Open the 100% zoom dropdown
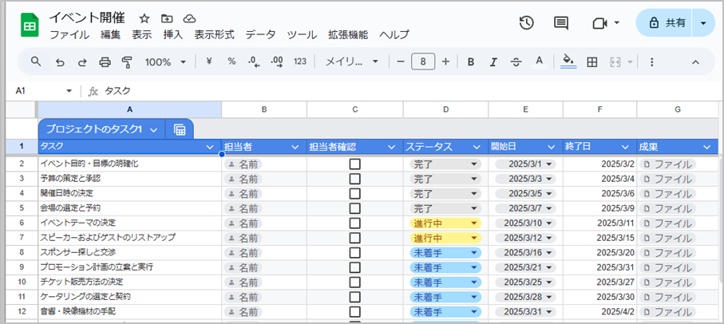Image resolution: width=724 pixels, height=324 pixels. point(165,61)
